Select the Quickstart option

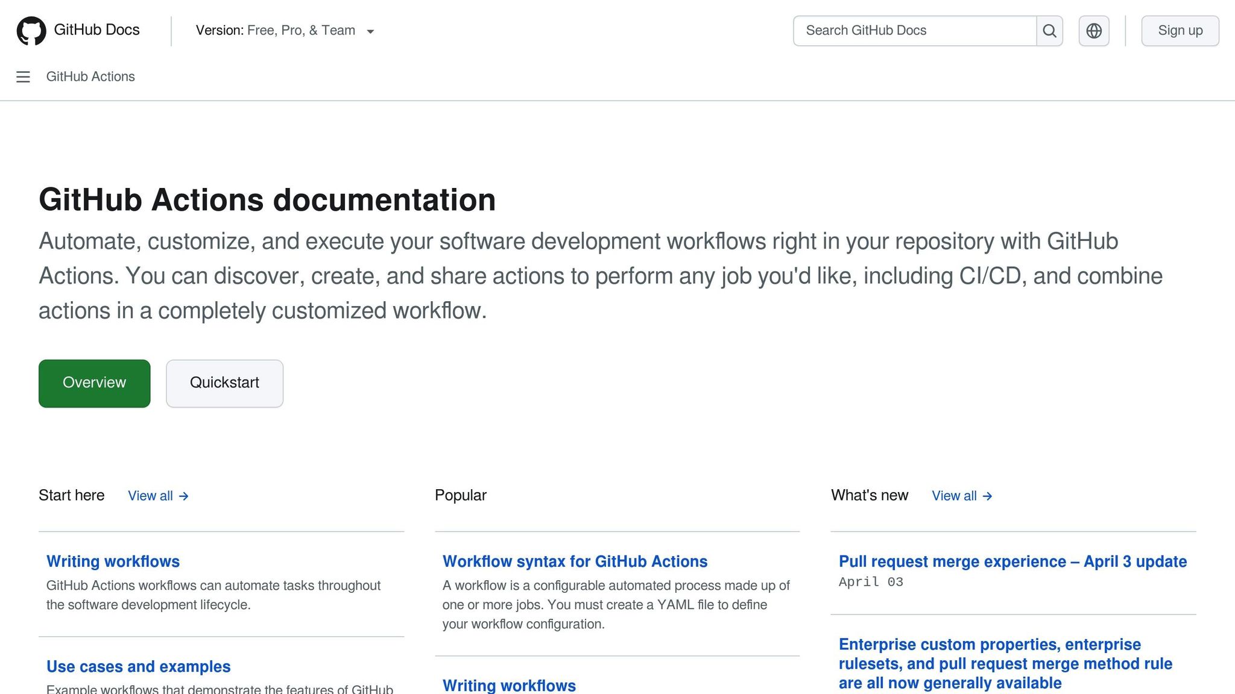[x=224, y=383]
